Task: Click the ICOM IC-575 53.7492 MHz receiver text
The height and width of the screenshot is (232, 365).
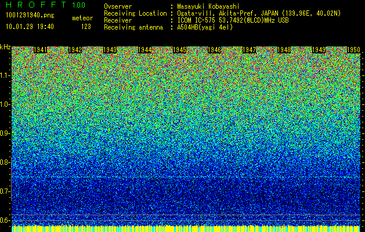Action: coord(233,20)
